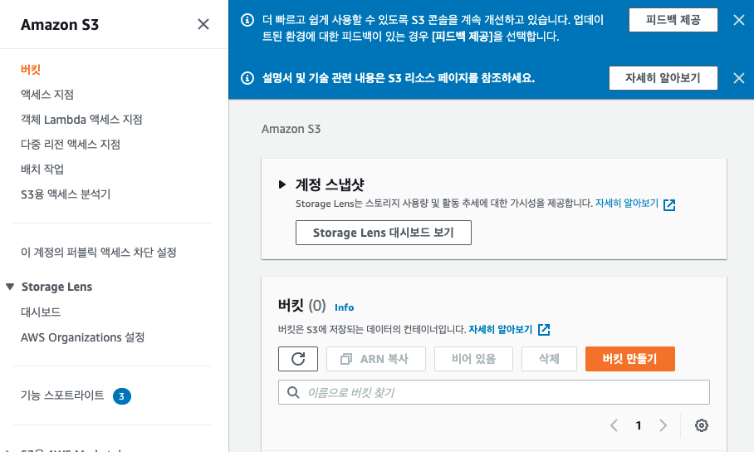Collapse the Storage Lens menu group

(x=10, y=287)
